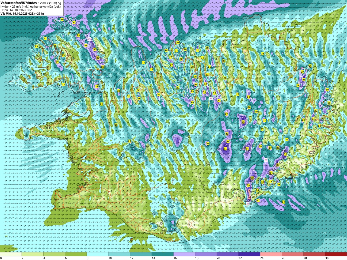347x260 pixels.
Task: Click the 6 tick label on the color scale
Action: (x=66, y=258)
